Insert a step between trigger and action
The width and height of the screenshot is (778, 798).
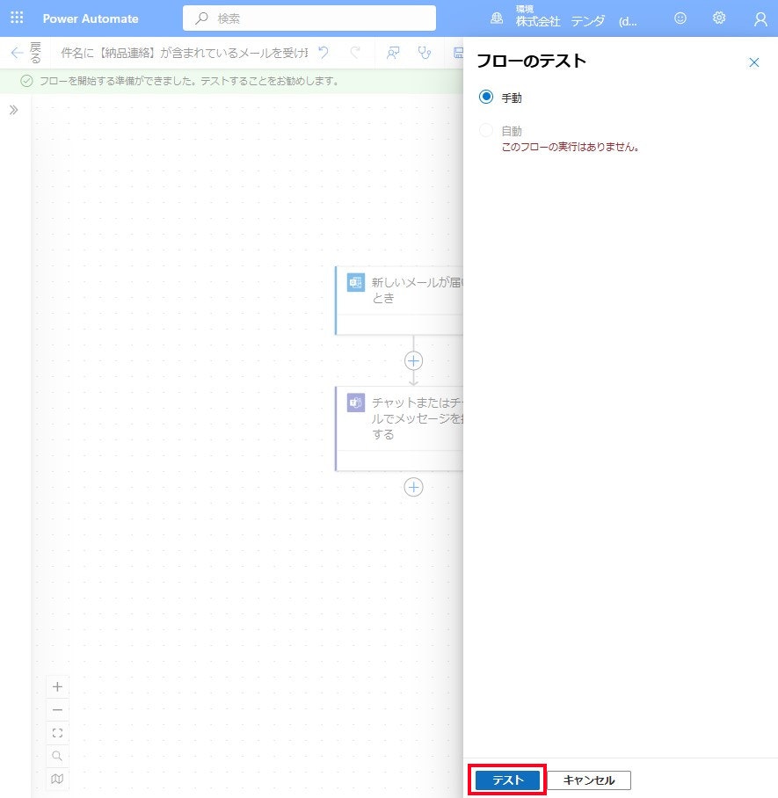pyautogui.click(x=413, y=361)
